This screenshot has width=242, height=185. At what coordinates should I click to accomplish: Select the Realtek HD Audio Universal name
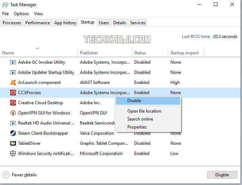(x=46, y=123)
